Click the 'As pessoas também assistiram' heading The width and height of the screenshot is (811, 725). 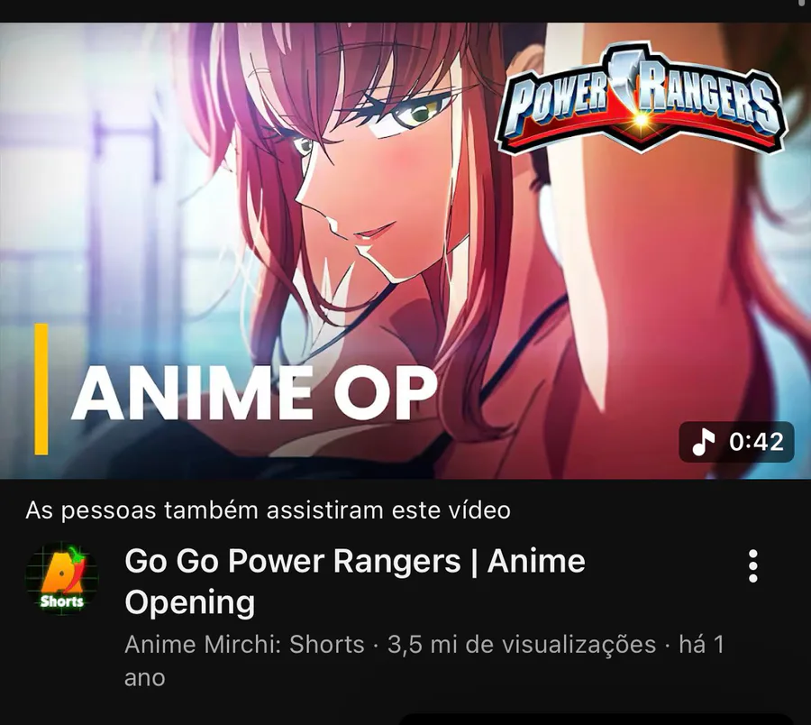tap(268, 510)
